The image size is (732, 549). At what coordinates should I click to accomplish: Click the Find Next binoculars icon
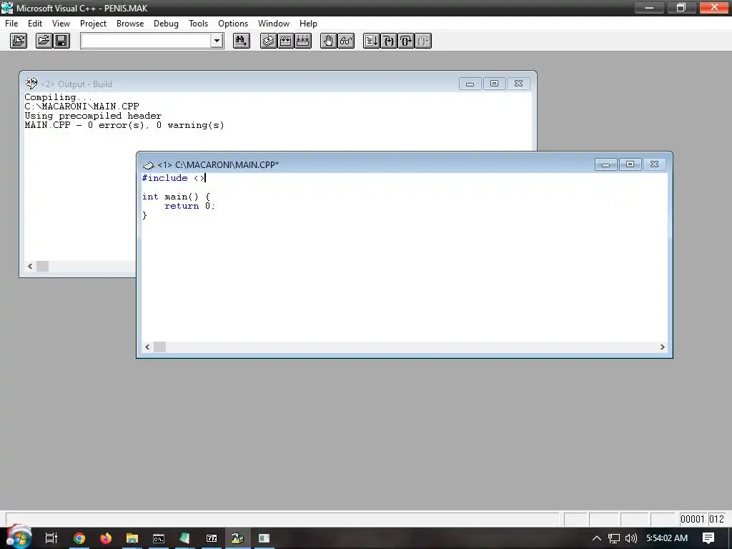242,41
